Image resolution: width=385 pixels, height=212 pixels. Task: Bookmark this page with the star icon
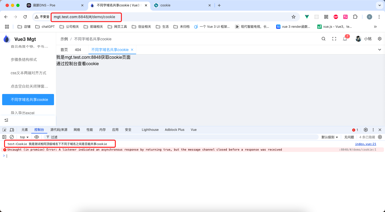[x=294, y=17]
